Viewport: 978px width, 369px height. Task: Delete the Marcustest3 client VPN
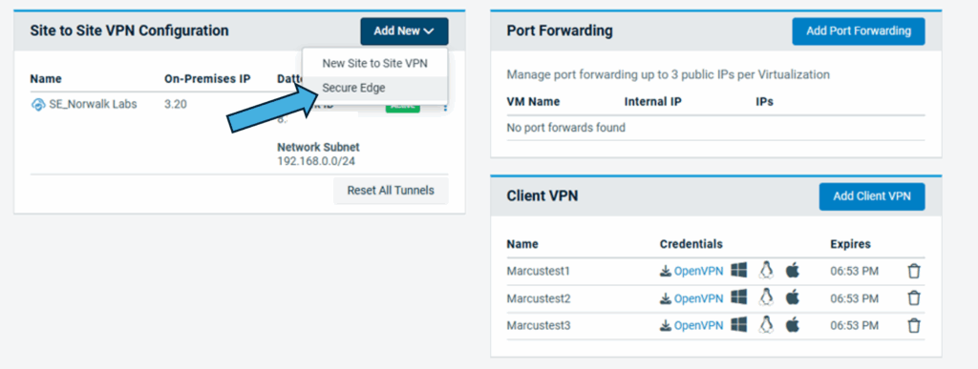pyautogui.click(x=914, y=325)
